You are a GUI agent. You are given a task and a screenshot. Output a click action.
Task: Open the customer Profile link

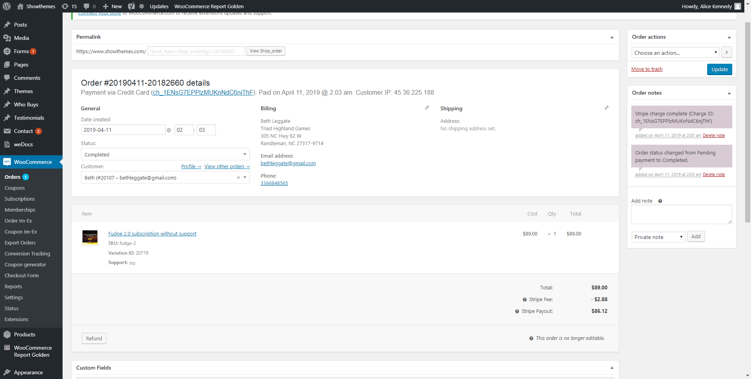pos(191,167)
